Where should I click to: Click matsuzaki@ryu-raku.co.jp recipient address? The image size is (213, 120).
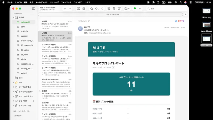click(100, 33)
